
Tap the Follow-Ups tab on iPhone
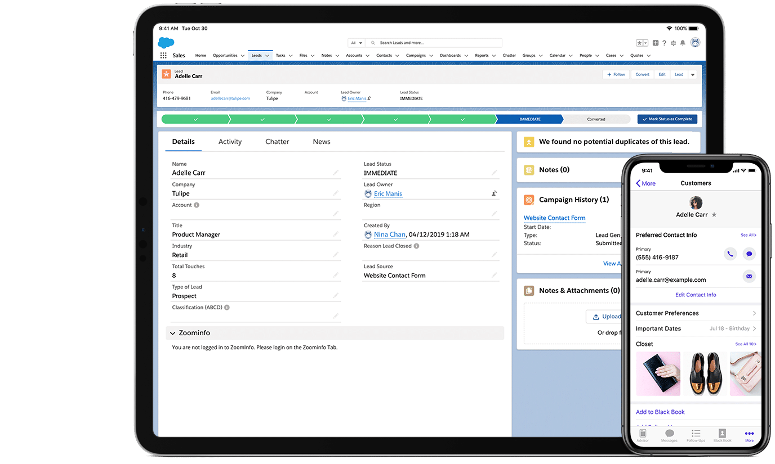click(696, 436)
